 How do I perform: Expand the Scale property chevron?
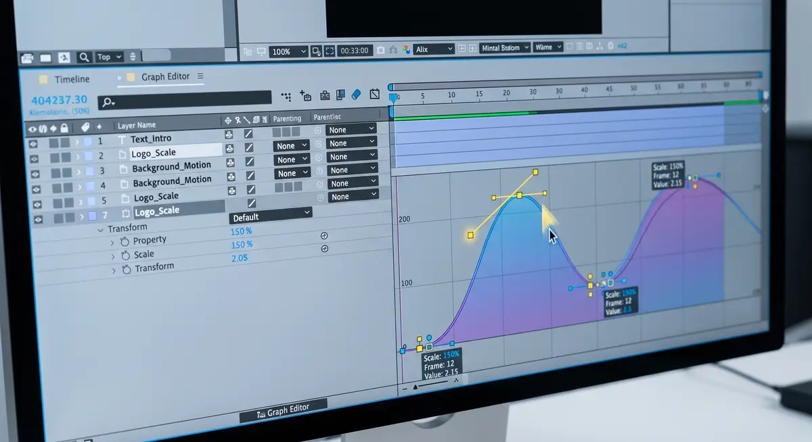(x=113, y=256)
